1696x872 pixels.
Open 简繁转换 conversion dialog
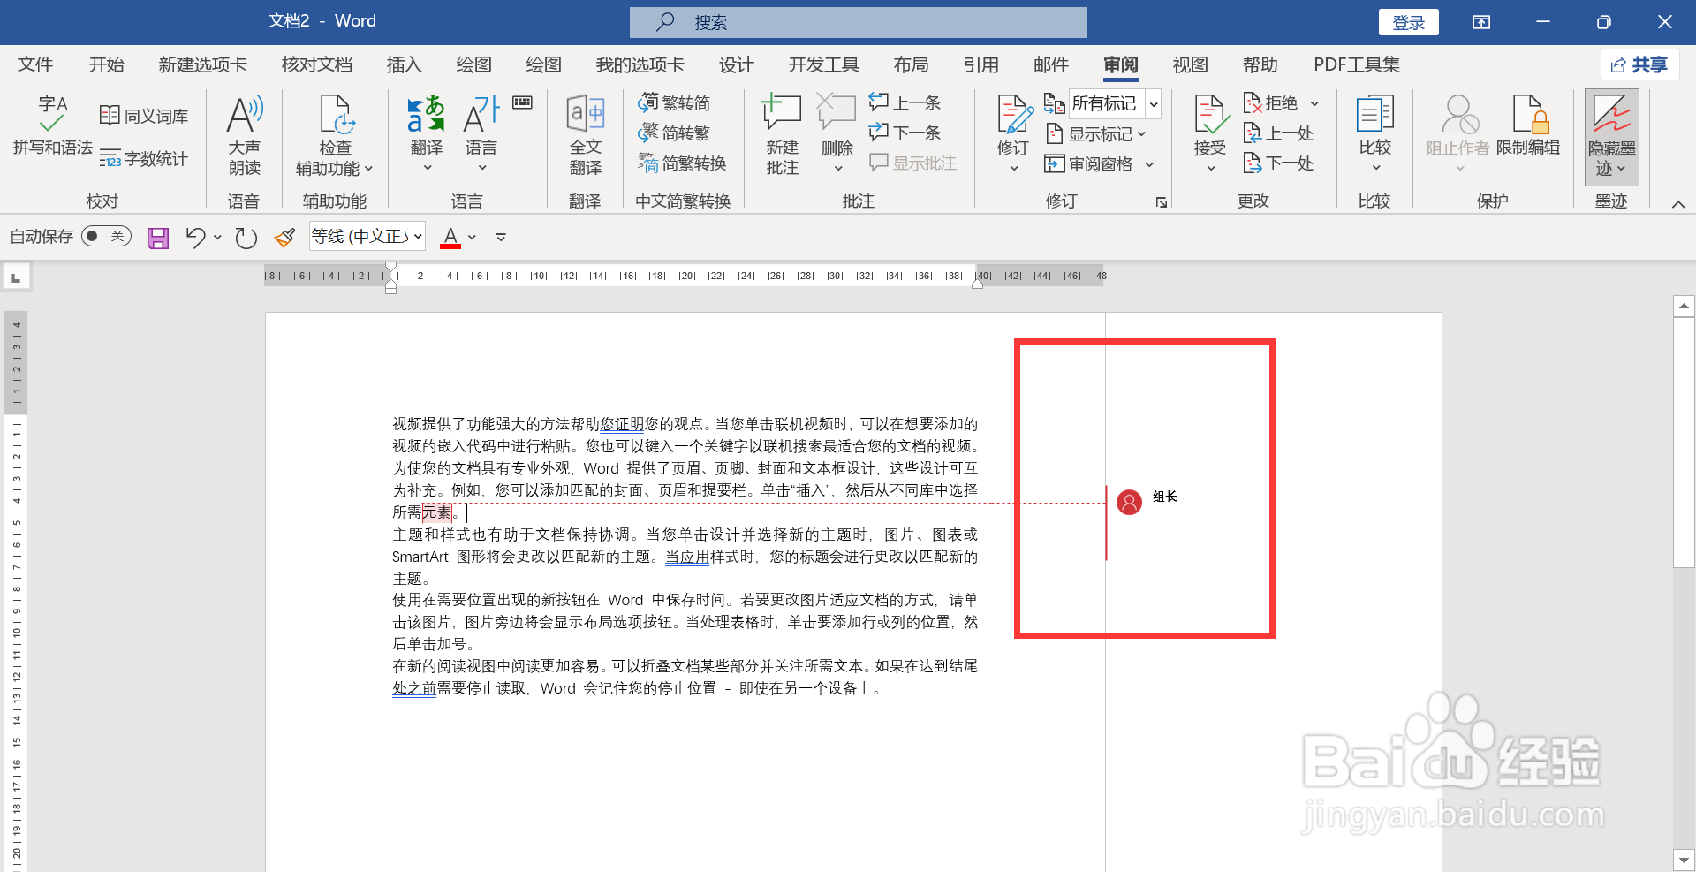(x=683, y=163)
